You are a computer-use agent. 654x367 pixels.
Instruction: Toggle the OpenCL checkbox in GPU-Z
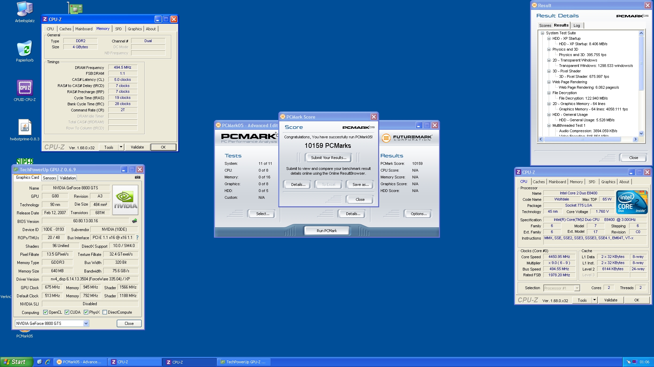pyautogui.click(x=45, y=312)
